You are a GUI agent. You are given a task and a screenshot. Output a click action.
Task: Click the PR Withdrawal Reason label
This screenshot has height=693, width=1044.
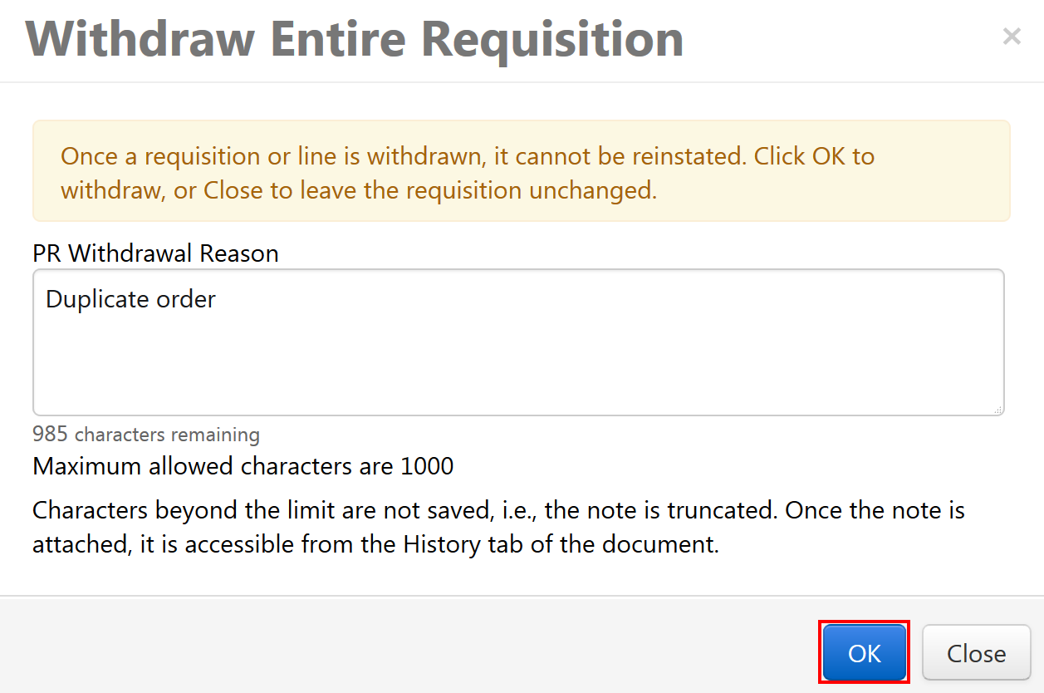pyautogui.click(x=155, y=253)
